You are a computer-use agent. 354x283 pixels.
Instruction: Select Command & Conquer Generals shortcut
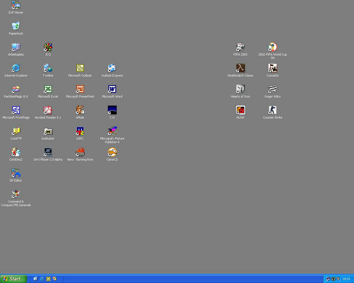[16, 194]
